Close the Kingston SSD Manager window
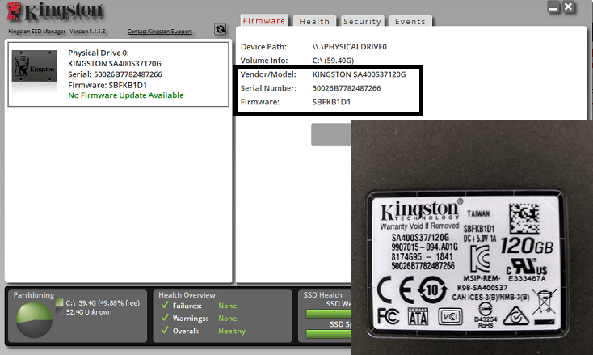 [569, 6]
